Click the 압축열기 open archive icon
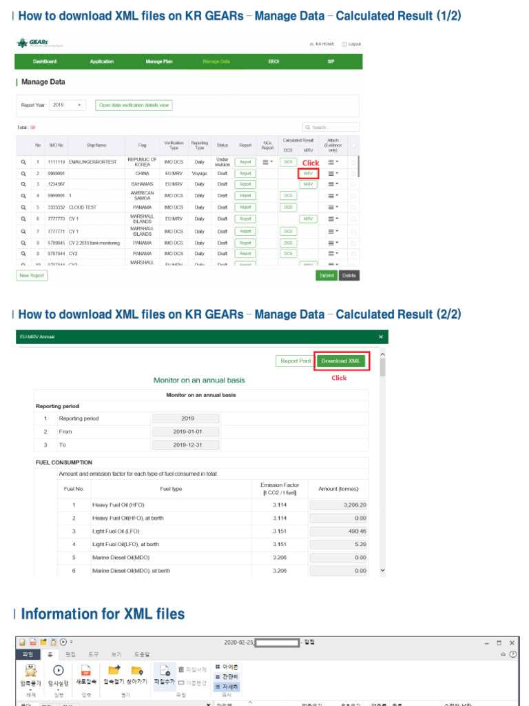 pos(114,670)
